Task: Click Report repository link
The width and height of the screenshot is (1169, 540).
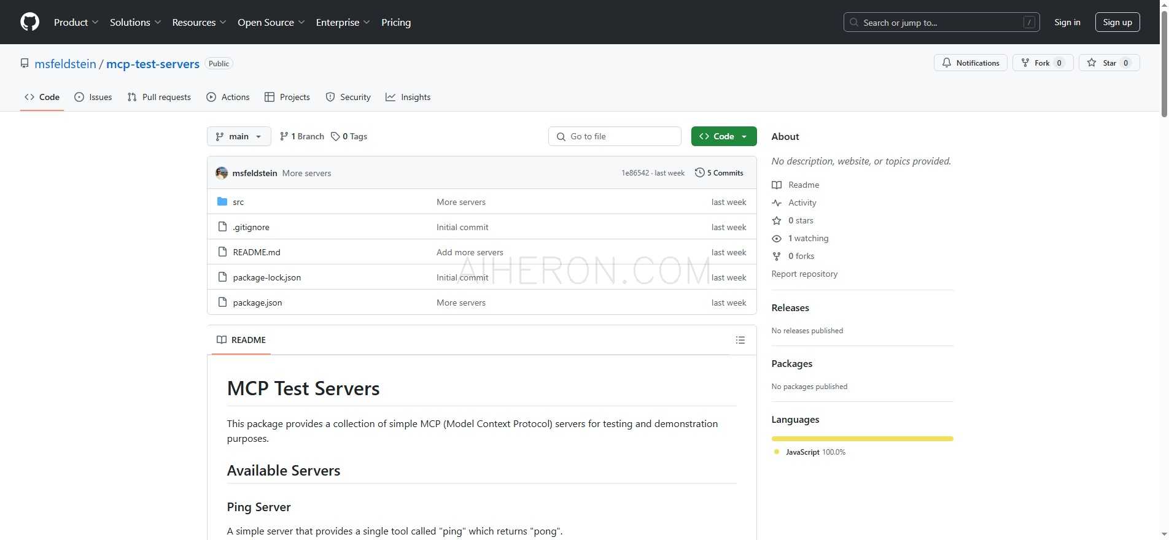Action: tap(804, 274)
